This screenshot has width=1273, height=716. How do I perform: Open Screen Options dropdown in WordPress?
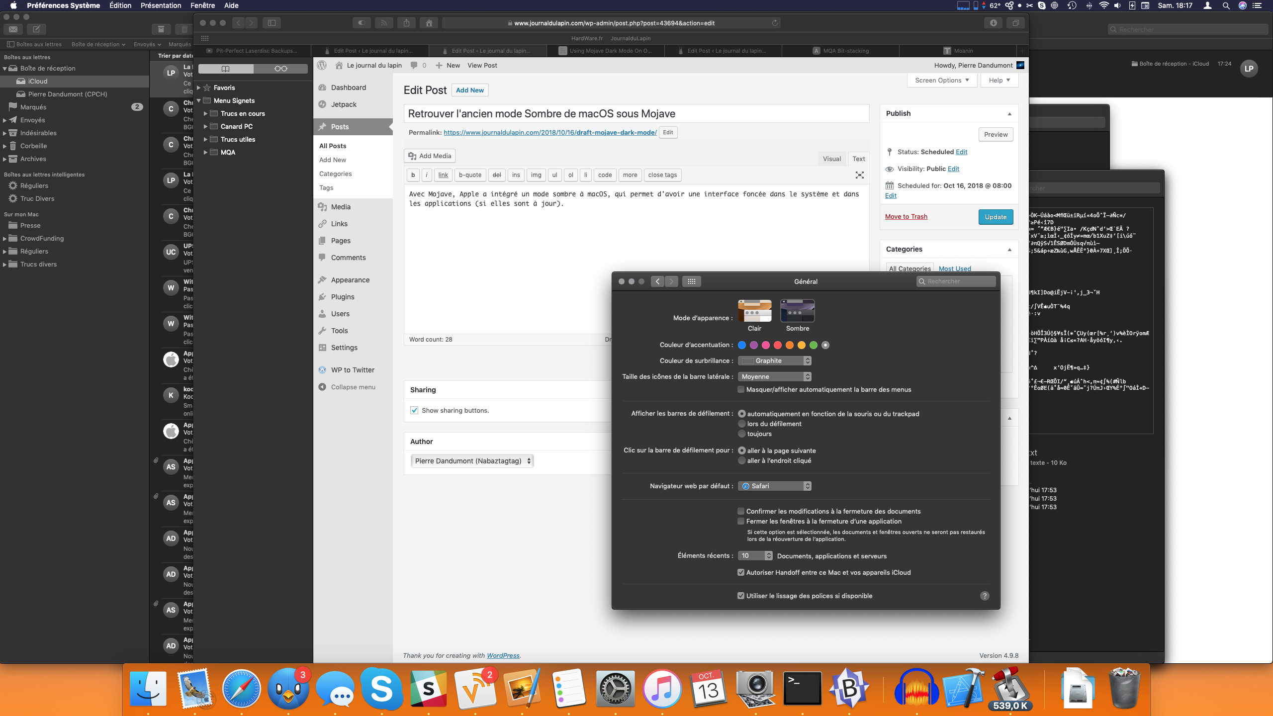942,80
